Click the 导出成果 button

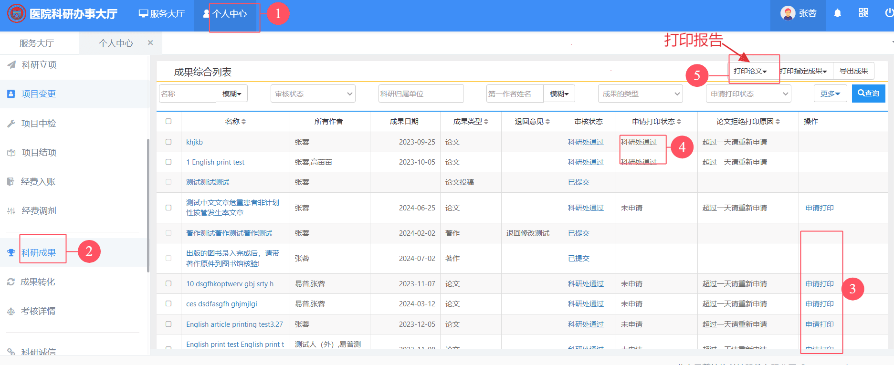tap(854, 71)
